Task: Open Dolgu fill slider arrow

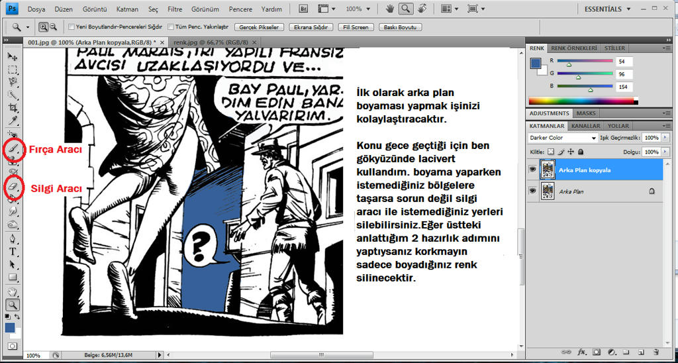Action: [x=665, y=152]
